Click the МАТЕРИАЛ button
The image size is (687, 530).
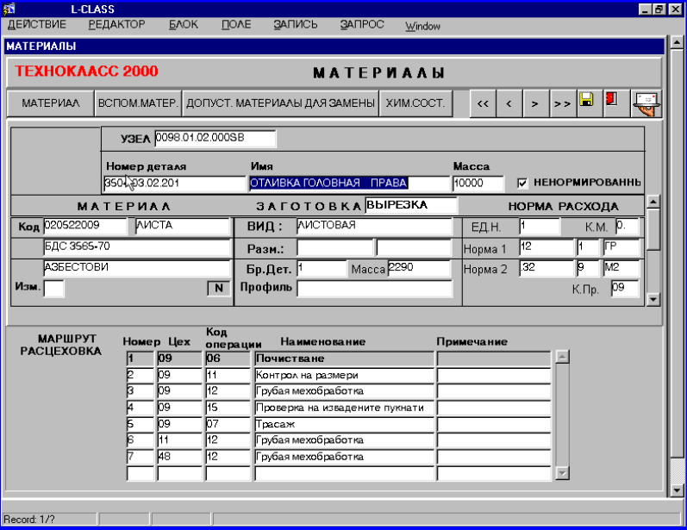[x=51, y=103]
